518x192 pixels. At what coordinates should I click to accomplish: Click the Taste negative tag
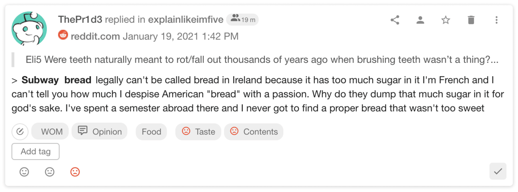198,131
